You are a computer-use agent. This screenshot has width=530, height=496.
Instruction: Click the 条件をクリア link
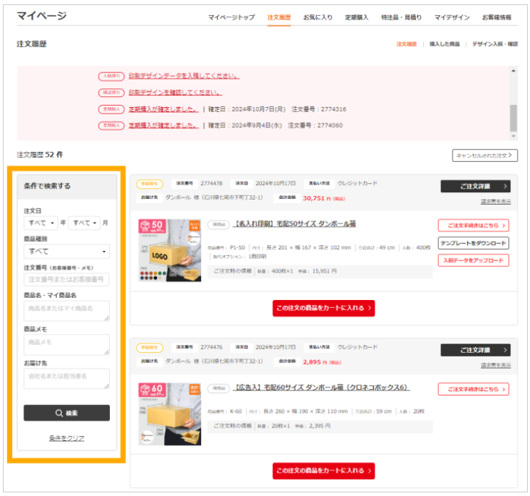click(x=67, y=438)
